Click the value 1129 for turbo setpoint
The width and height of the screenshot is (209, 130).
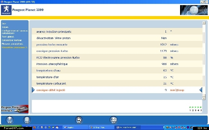163,51
